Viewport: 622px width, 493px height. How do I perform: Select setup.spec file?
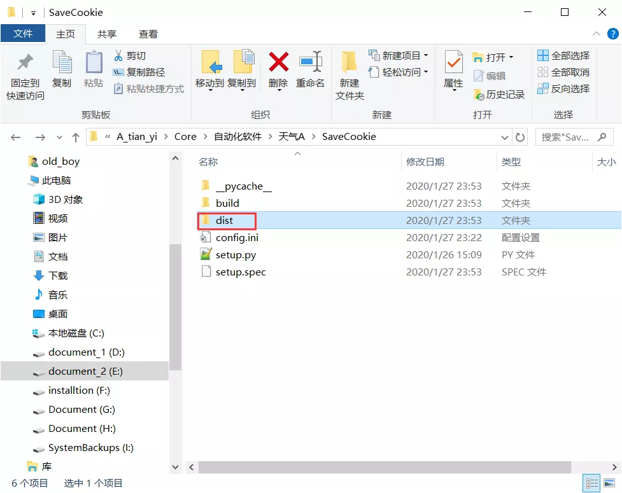(x=409, y=272)
